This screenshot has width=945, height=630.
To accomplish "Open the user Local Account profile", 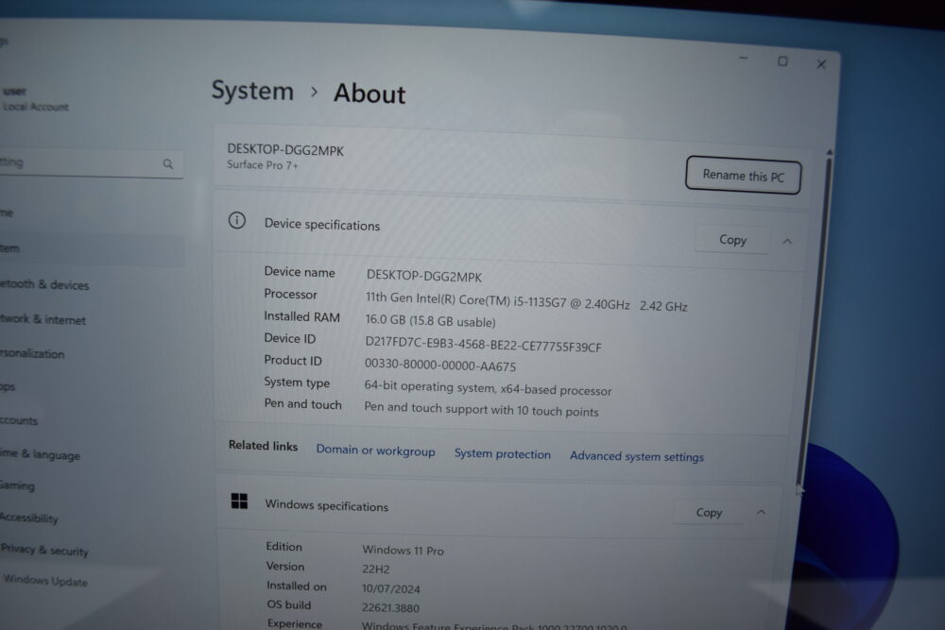I will coord(36,99).
